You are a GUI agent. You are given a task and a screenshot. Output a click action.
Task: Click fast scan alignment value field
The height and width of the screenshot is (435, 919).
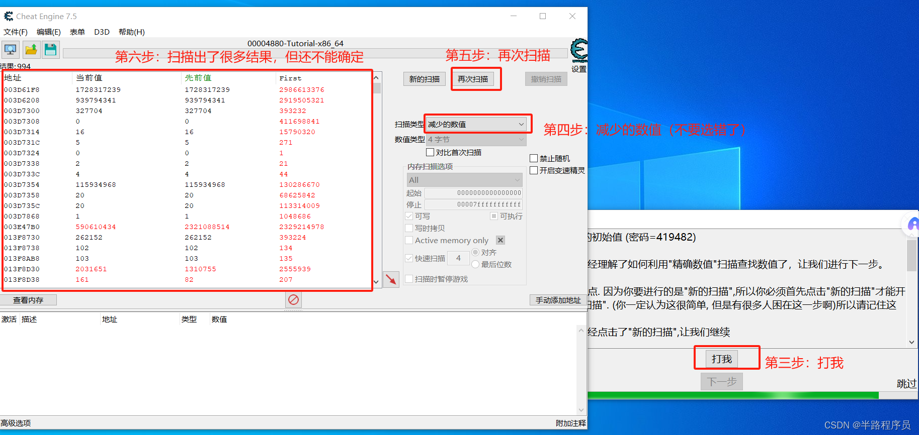tap(458, 258)
